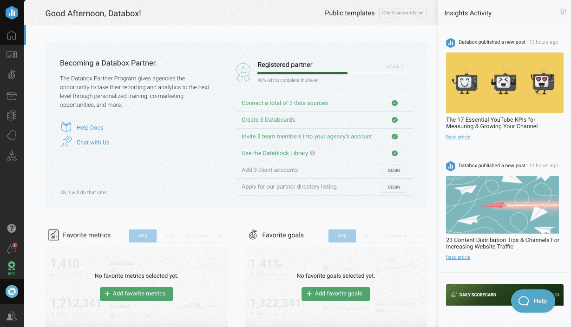
Task: Click the Favorite goals target icon
Action: click(253, 235)
